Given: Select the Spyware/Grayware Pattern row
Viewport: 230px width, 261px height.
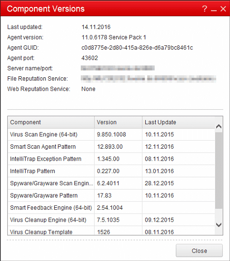Looking at the screenshot, I should tap(111, 196).
